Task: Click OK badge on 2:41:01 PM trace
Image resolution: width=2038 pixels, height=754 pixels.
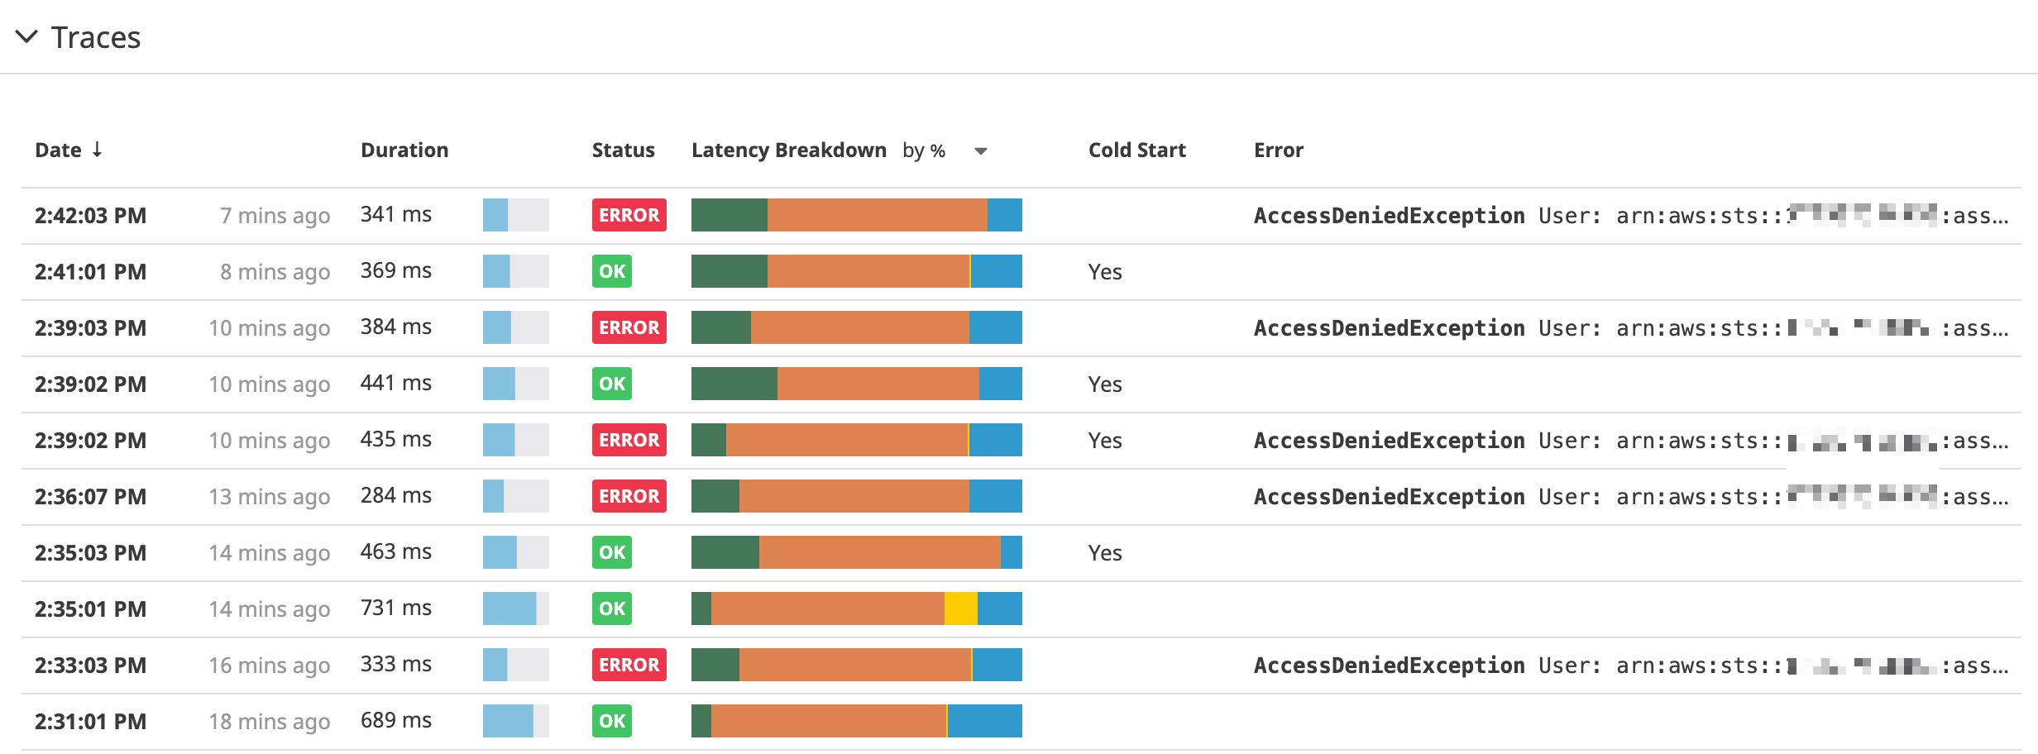Action: pyautogui.click(x=612, y=271)
